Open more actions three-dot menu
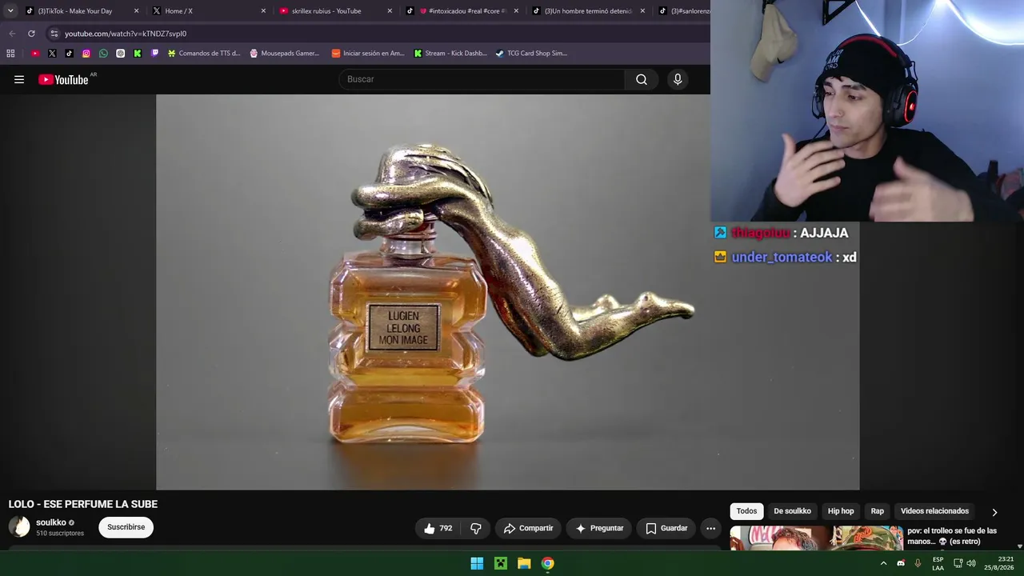Image resolution: width=1024 pixels, height=576 pixels. coord(710,528)
